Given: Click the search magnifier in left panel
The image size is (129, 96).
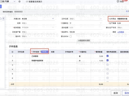Looking at the screenshot, I should coord(1,19).
